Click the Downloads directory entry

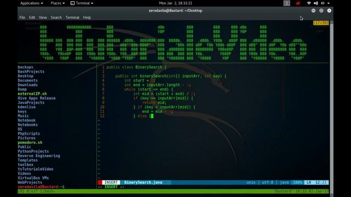27,85
